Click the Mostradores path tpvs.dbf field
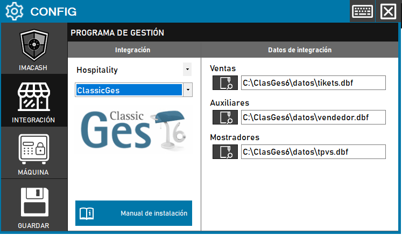The height and width of the screenshot is (235, 402). pyautogui.click(x=313, y=152)
